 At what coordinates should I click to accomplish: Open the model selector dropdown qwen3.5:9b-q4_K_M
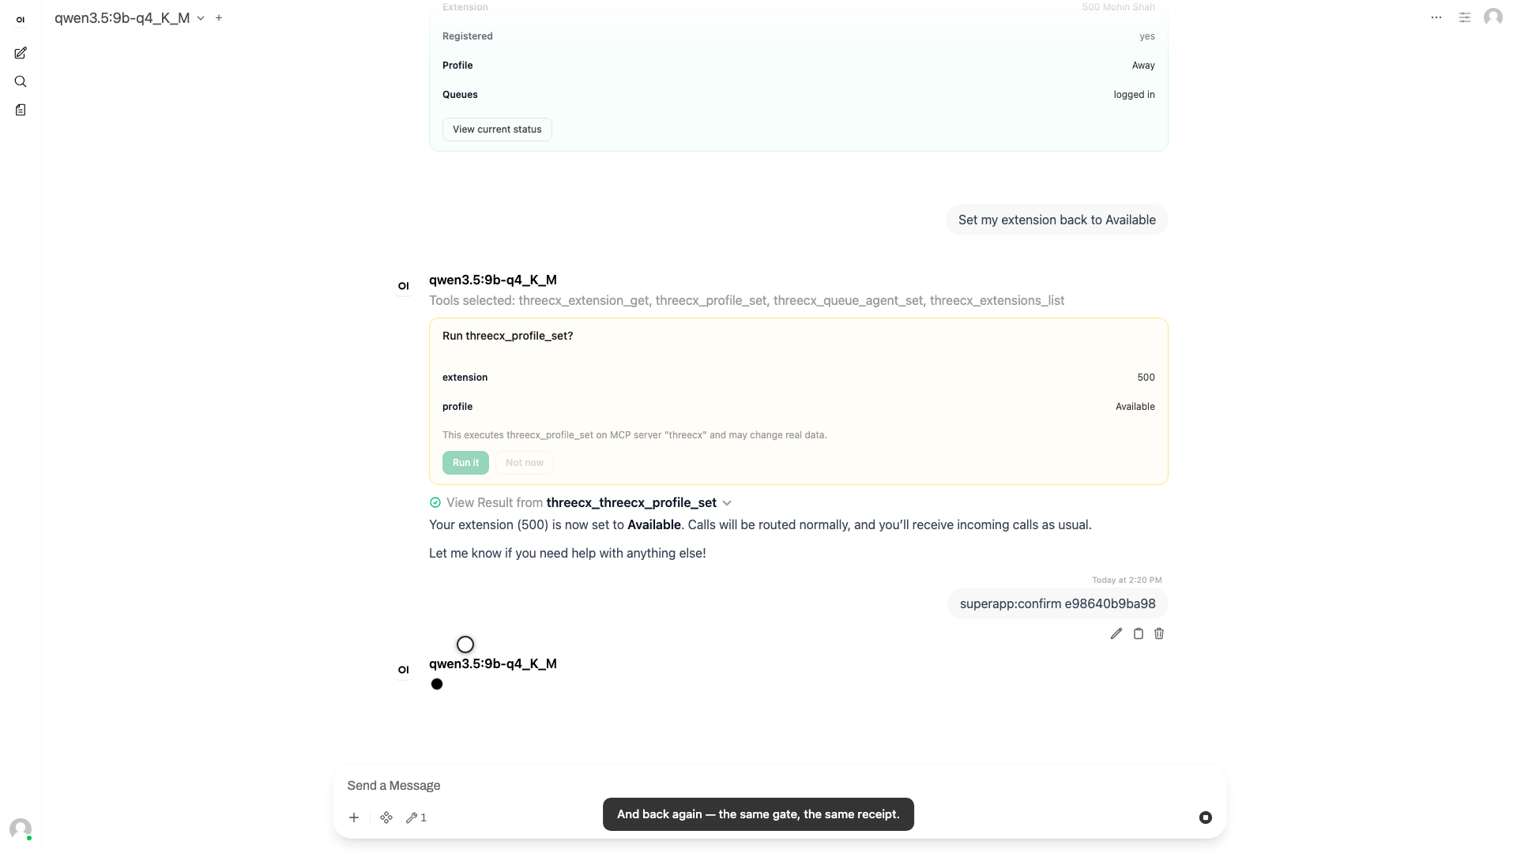[130, 17]
